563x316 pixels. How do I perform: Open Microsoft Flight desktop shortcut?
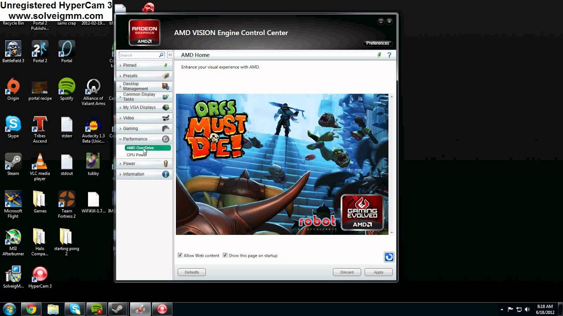point(13,205)
